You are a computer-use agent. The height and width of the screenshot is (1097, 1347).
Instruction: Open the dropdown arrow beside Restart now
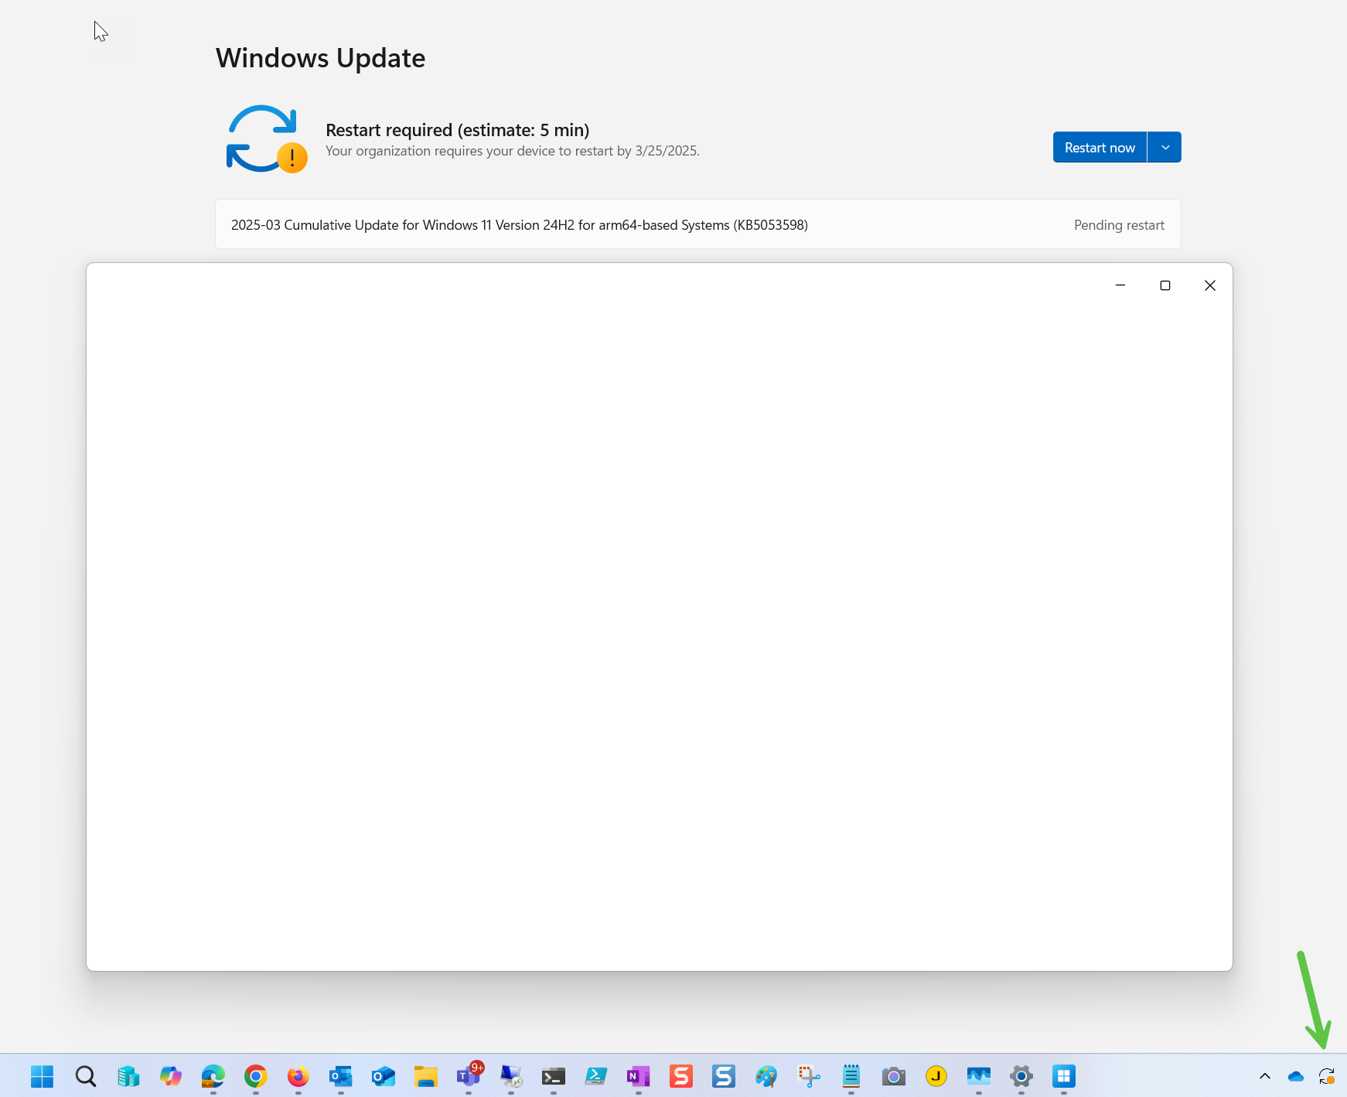[x=1165, y=147]
